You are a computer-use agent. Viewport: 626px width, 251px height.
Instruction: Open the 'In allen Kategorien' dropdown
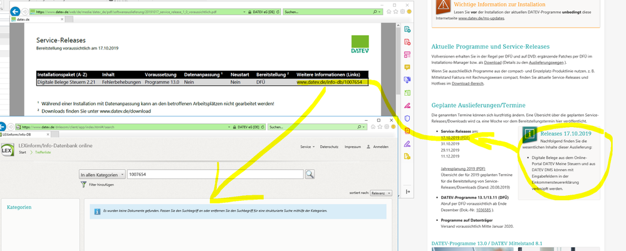point(103,175)
